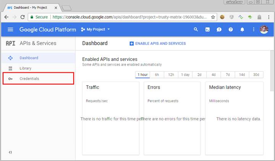Click the plus icon beside Enable APIs

tap(131, 43)
